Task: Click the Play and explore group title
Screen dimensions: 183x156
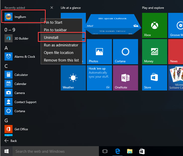Action: (153, 8)
